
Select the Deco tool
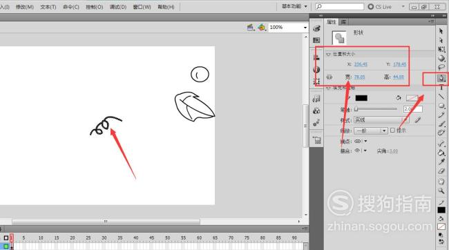pyautogui.click(x=441, y=133)
